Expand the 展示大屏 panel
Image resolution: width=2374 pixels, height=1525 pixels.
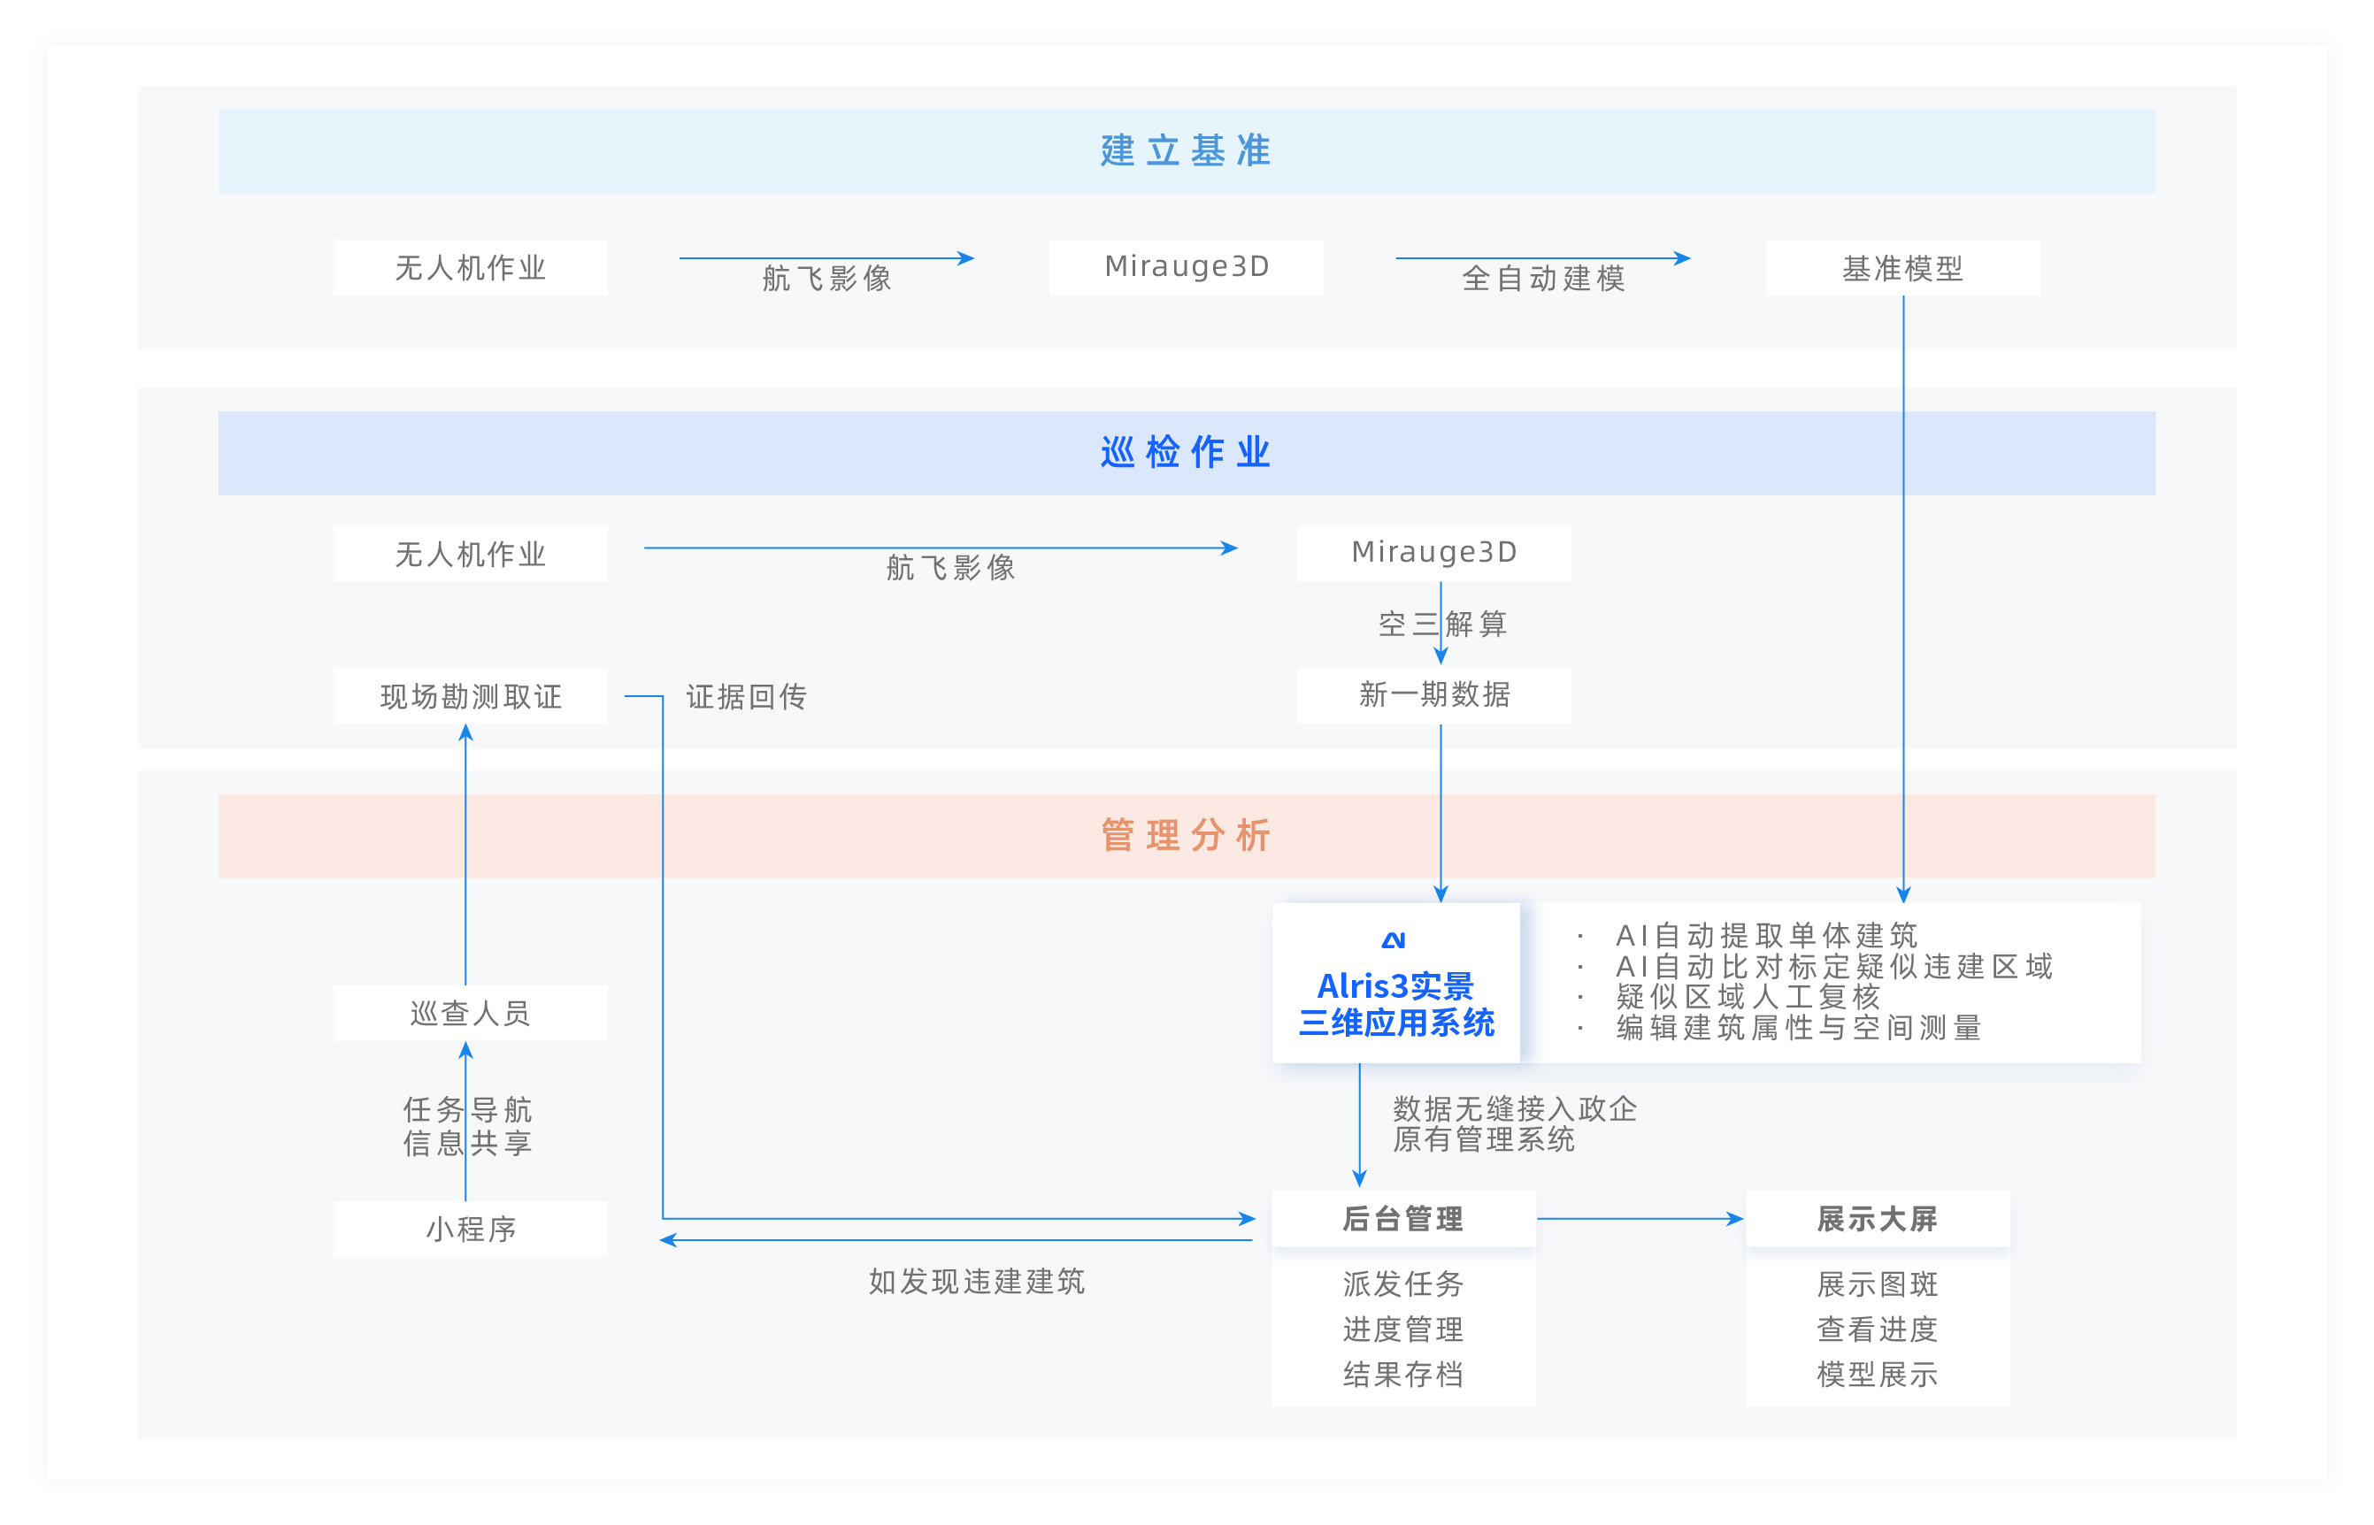[x=1877, y=1220]
